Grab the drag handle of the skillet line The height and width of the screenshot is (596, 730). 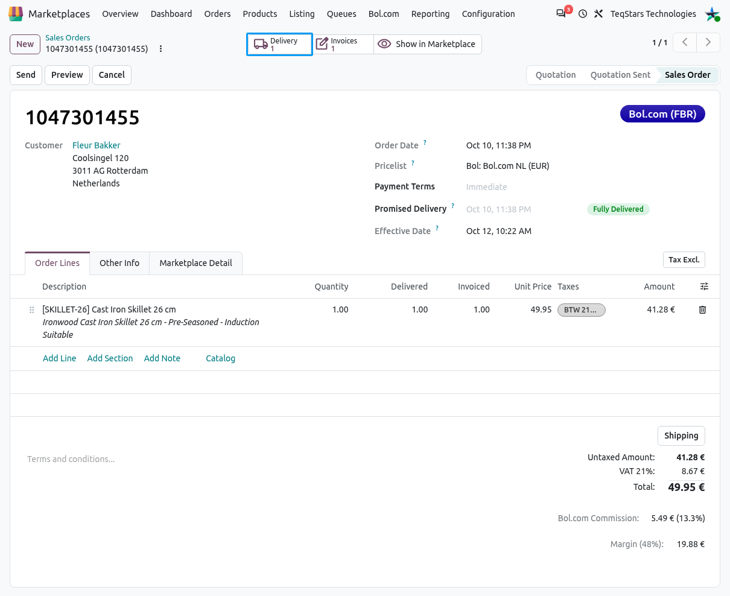(x=32, y=310)
